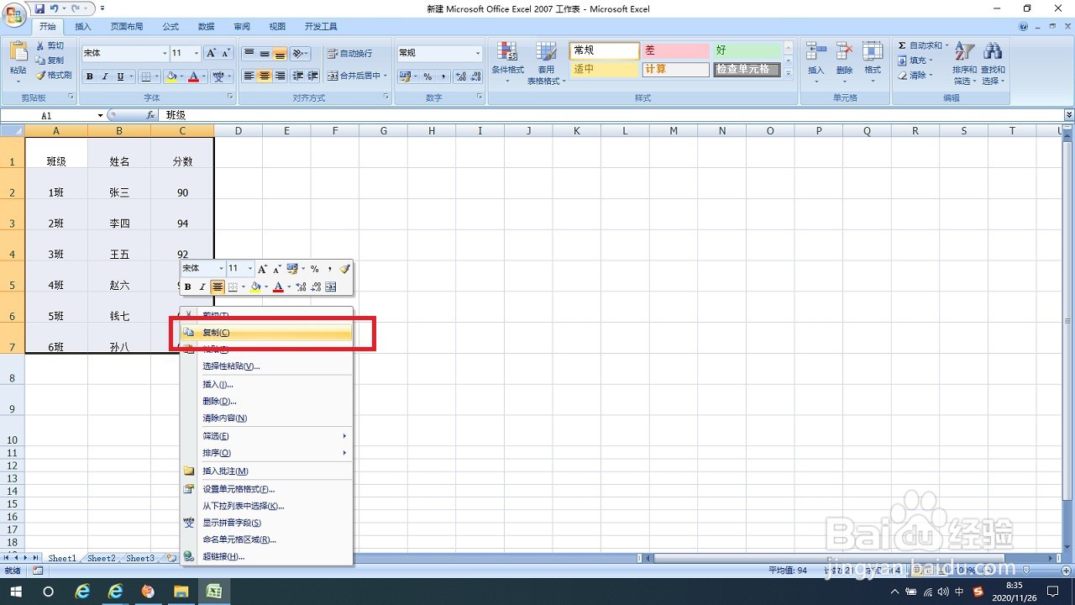
Task: Open the ribbon font name dropdown
Action: (x=165, y=54)
